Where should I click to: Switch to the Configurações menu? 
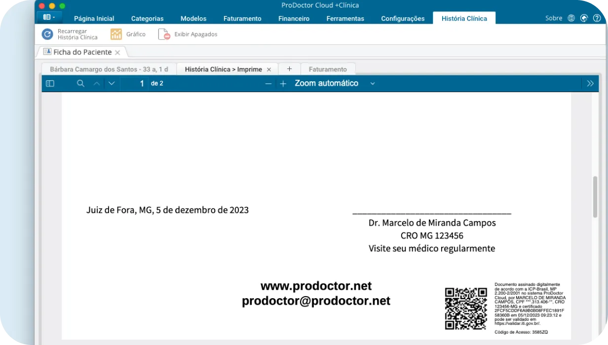pyautogui.click(x=403, y=18)
